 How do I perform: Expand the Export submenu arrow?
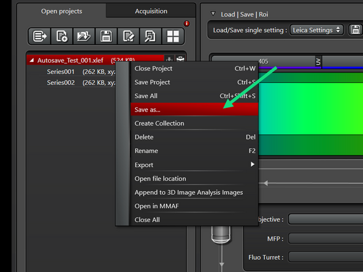253,164
